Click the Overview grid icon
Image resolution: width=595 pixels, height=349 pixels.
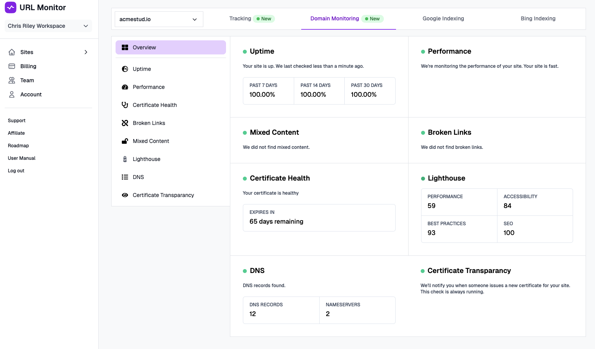click(125, 47)
